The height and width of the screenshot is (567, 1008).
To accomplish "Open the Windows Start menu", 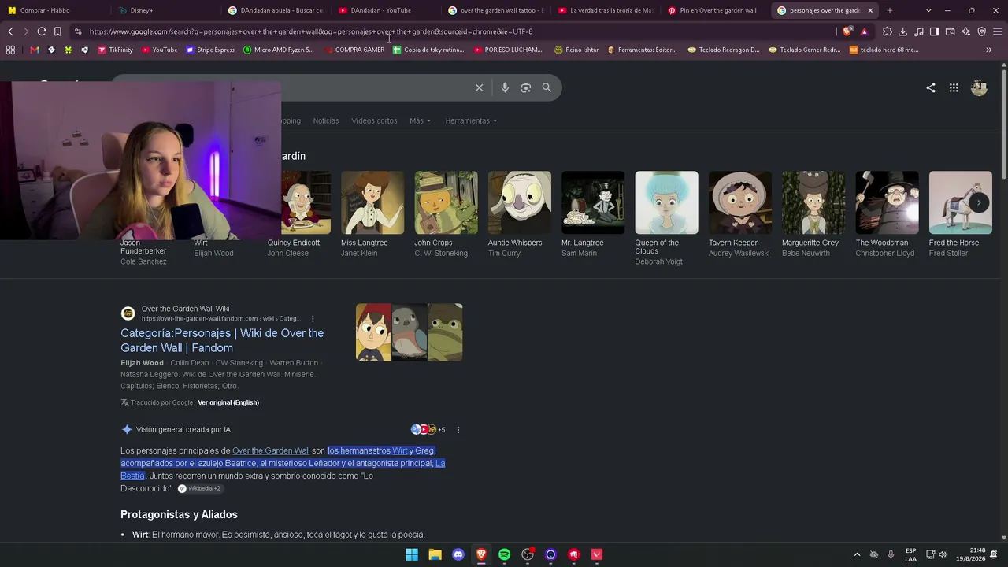I will [412, 554].
